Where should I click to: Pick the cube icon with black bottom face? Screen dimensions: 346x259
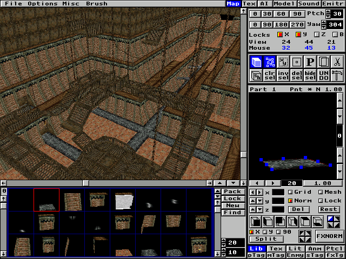[317, 222]
